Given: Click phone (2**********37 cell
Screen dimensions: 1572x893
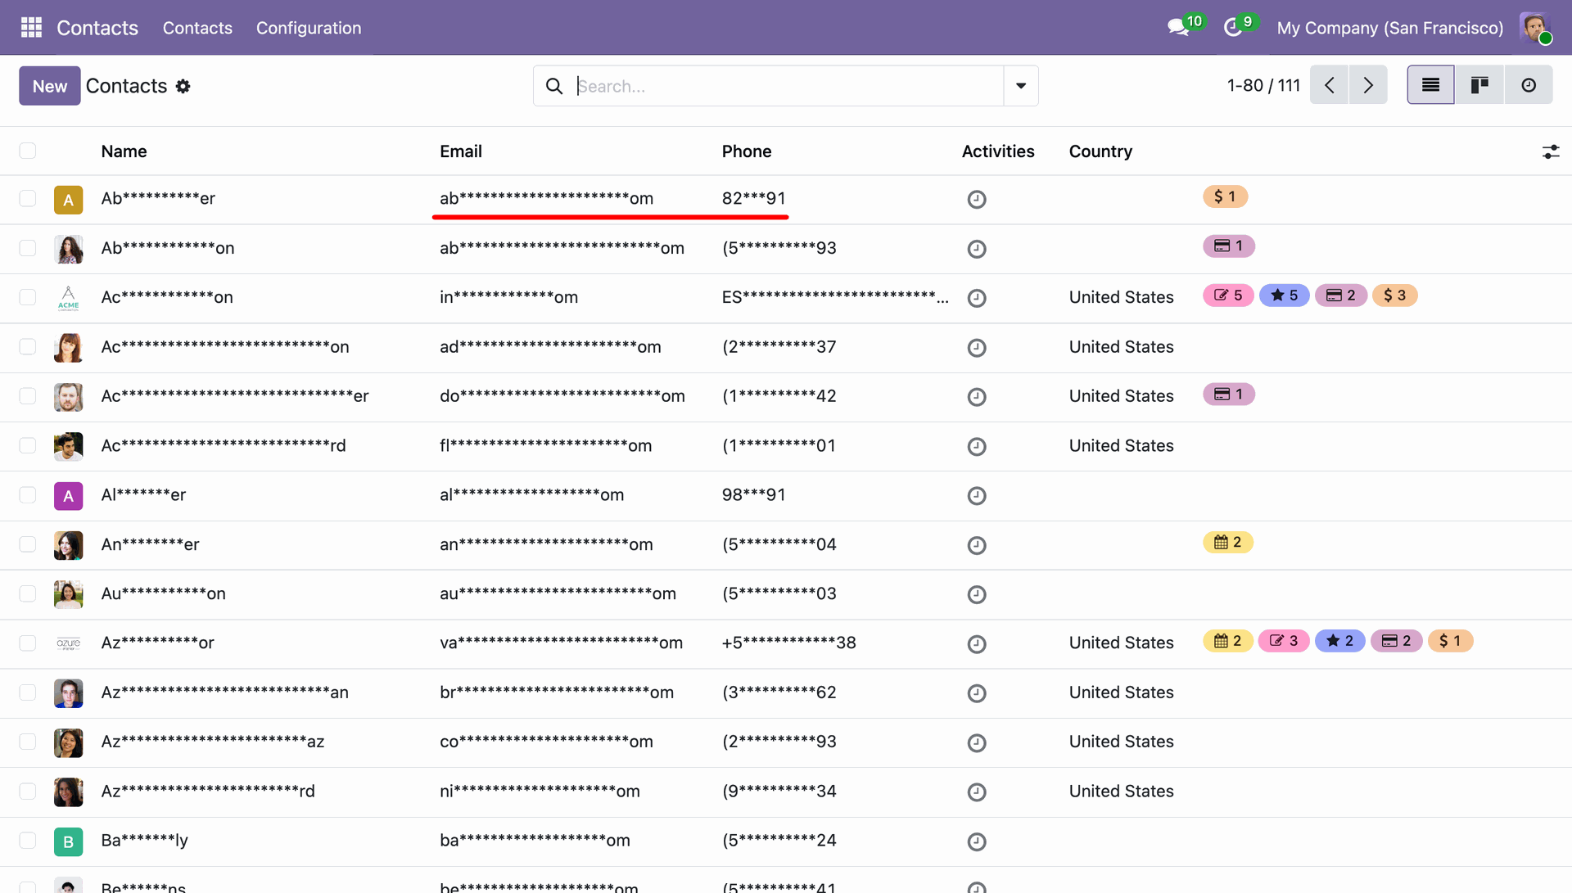Looking at the screenshot, I should point(779,347).
